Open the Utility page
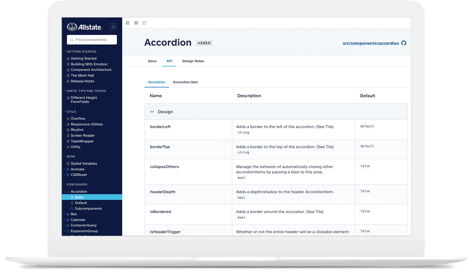Screen dimensions: 474x272 76,147
